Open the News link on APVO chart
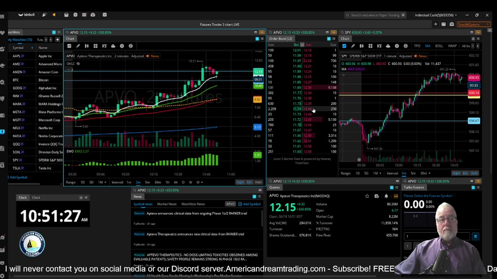This screenshot has height=279, width=497. click(x=153, y=56)
